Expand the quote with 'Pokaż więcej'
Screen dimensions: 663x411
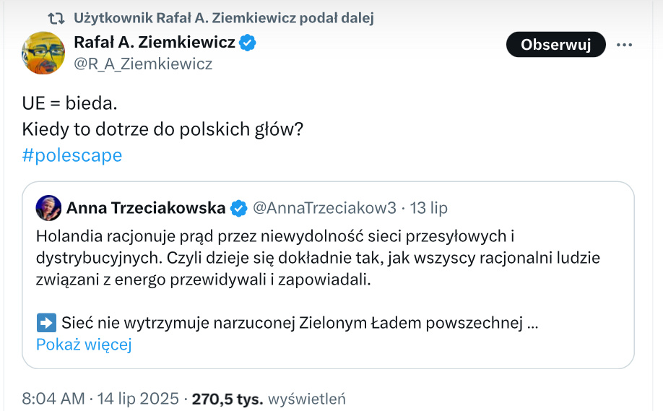click(84, 344)
